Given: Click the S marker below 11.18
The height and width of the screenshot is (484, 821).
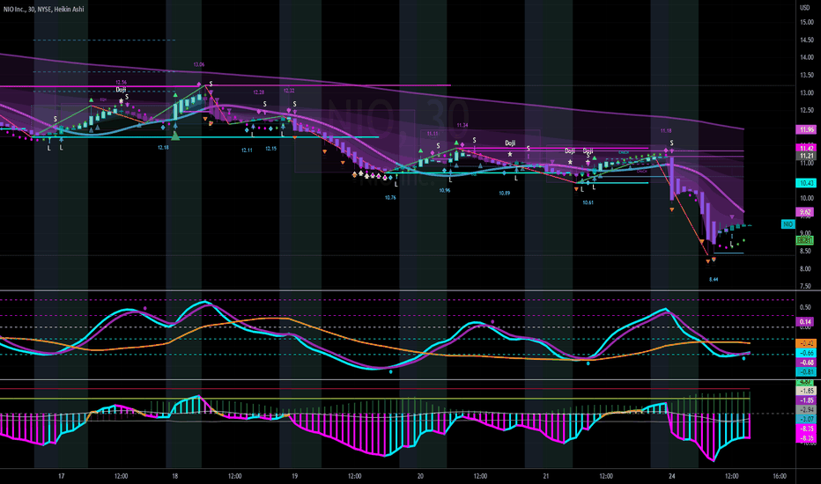Looking at the screenshot, I should 672,143.
